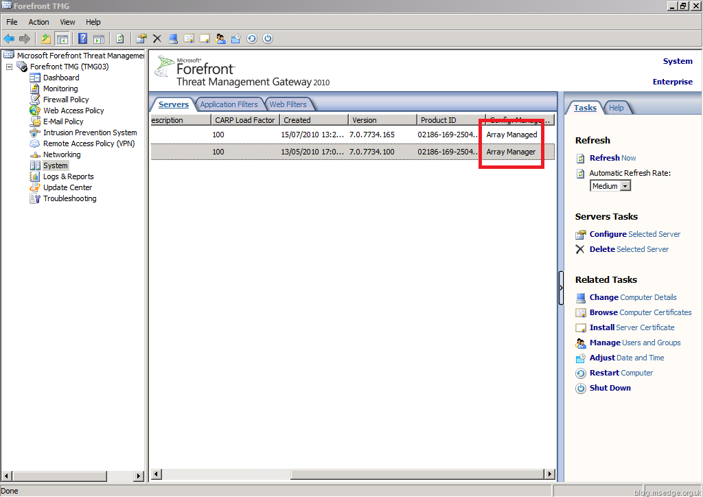Click Configure Selected Server link
The height and width of the screenshot is (497, 703).
tap(635, 234)
